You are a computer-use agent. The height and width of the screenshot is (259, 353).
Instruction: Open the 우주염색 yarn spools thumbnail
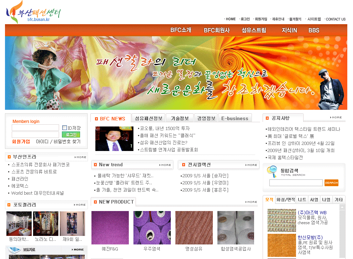coord(152,228)
